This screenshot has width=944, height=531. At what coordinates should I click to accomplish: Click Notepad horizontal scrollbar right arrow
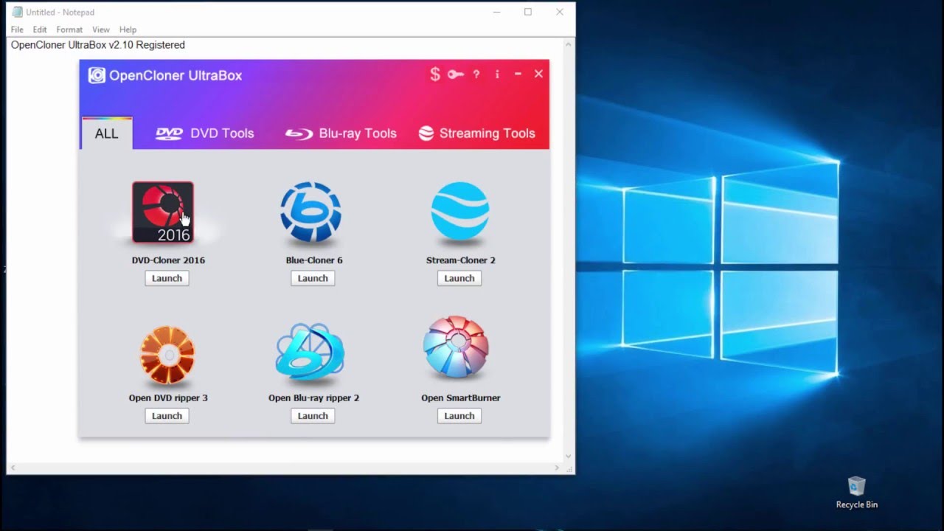[557, 468]
